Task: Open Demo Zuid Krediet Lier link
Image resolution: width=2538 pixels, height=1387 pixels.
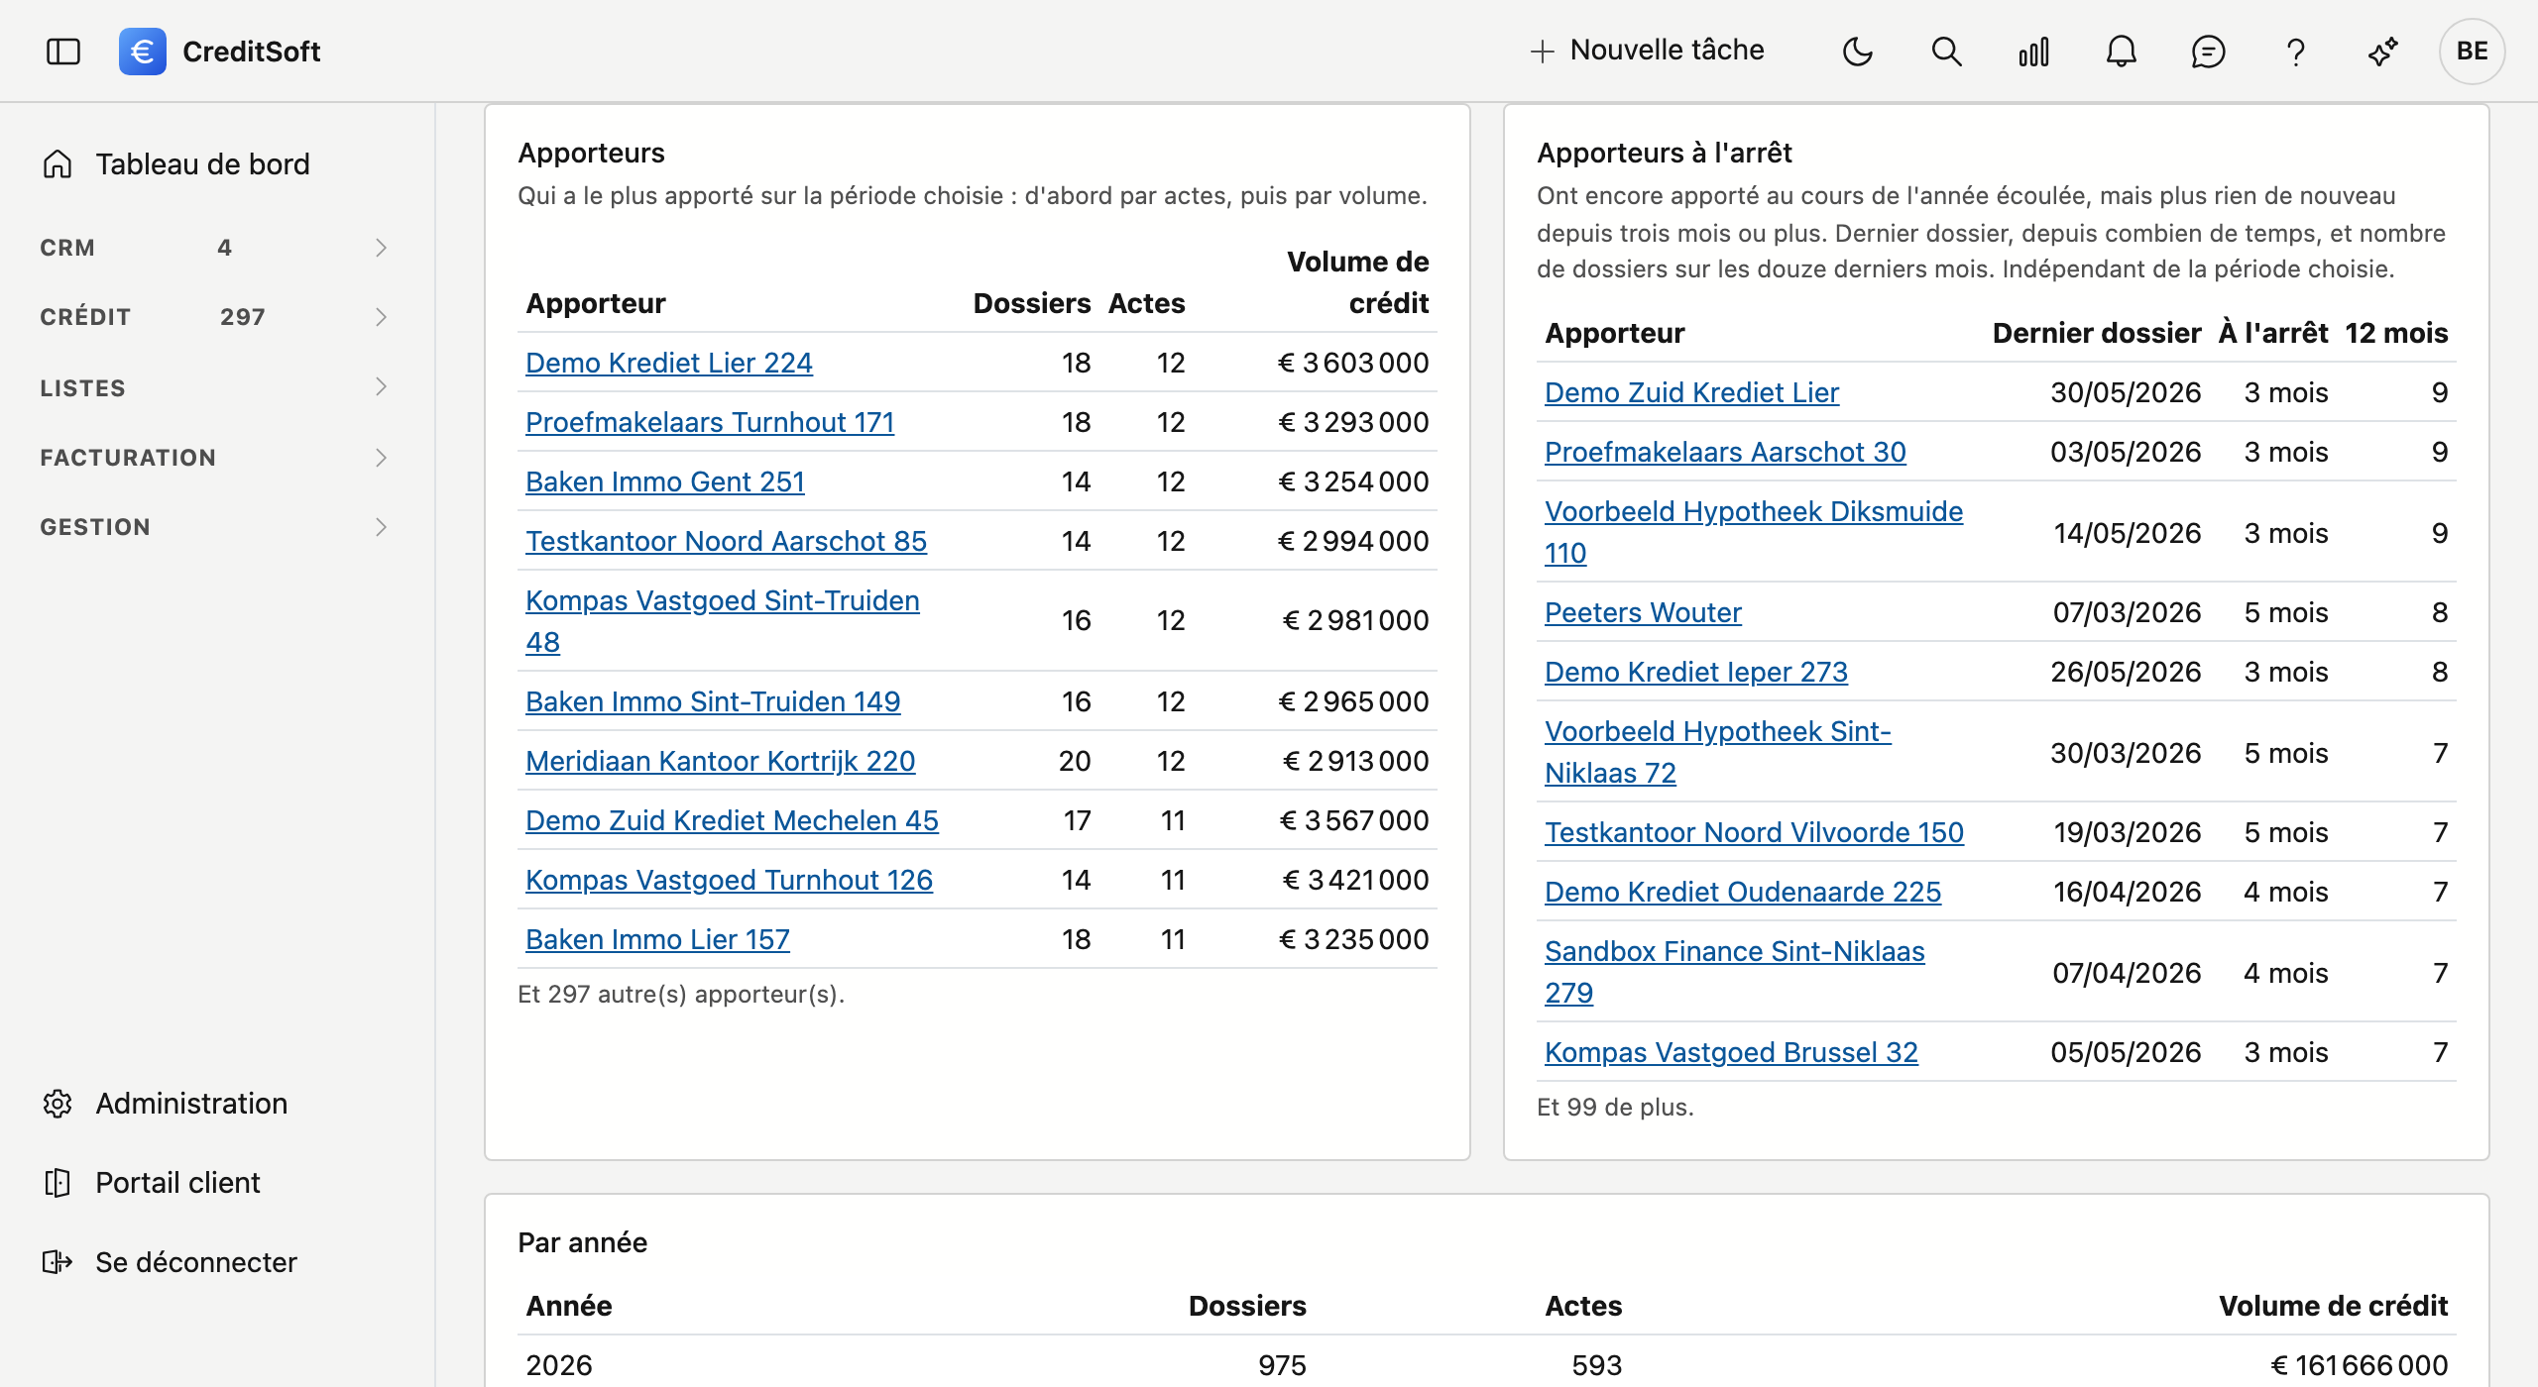Action: click(1691, 392)
